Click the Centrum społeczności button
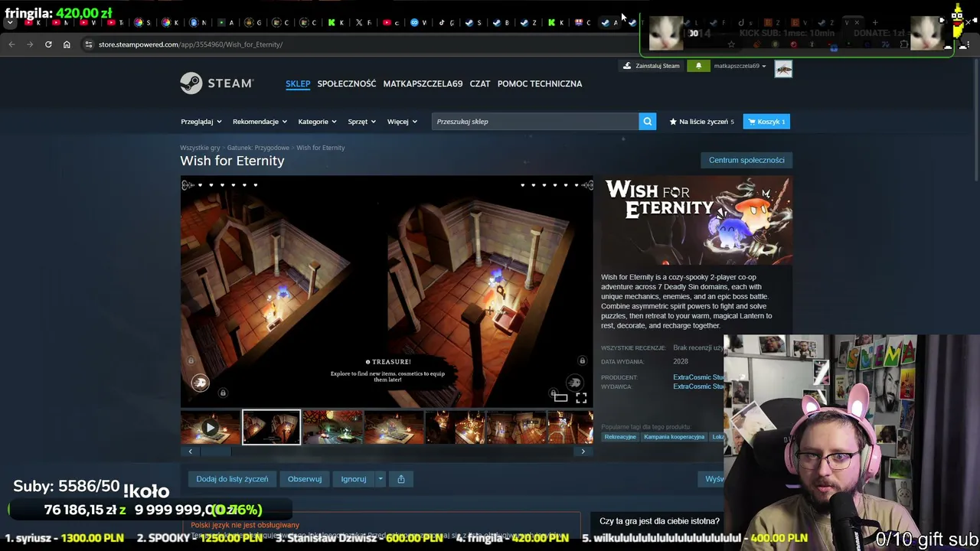The width and height of the screenshot is (980, 551). coord(746,160)
